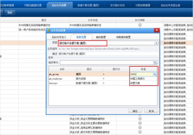Click clock icon in 银行存款交易明细 row
The image size is (193, 135).
point(140,132)
